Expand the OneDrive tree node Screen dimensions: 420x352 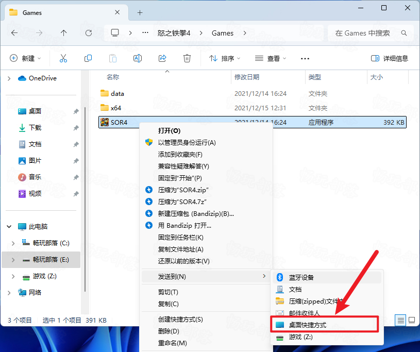9,78
